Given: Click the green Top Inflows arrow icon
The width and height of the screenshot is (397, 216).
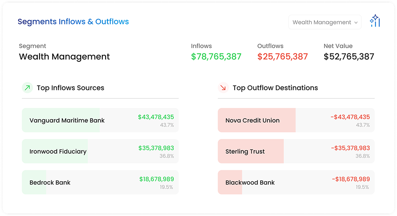Looking at the screenshot, I should [27, 88].
